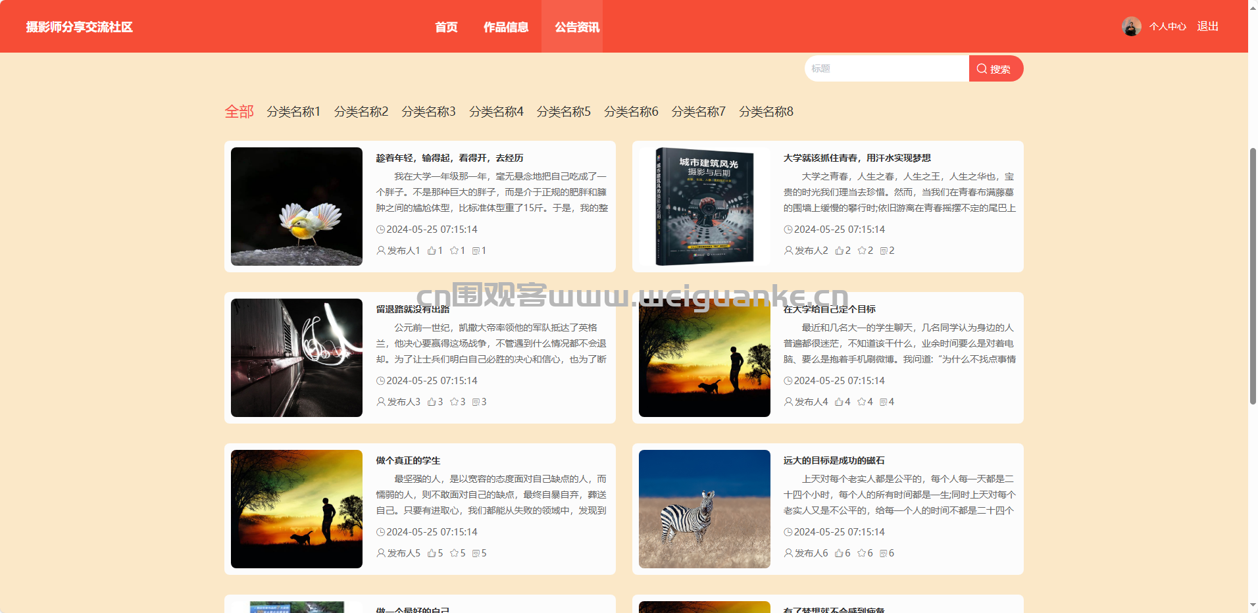Filter by 分类名称7

click(x=699, y=112)
